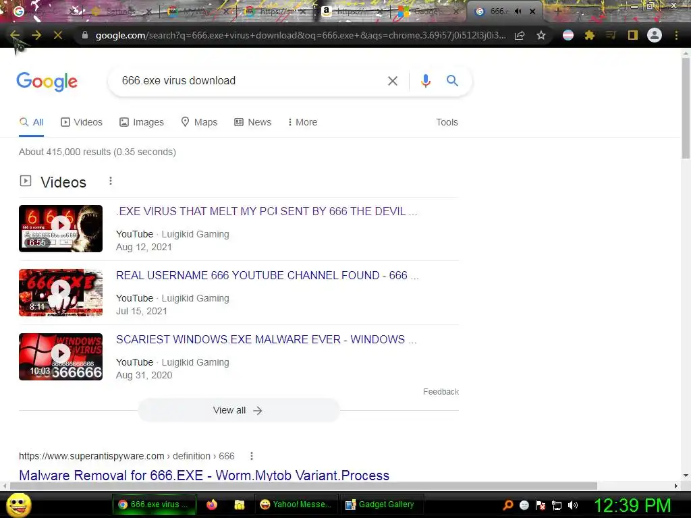The height and width of the screenshot is (518, 691).
Task: Share this page from the address bar
Action: click(x=520, y=35)
